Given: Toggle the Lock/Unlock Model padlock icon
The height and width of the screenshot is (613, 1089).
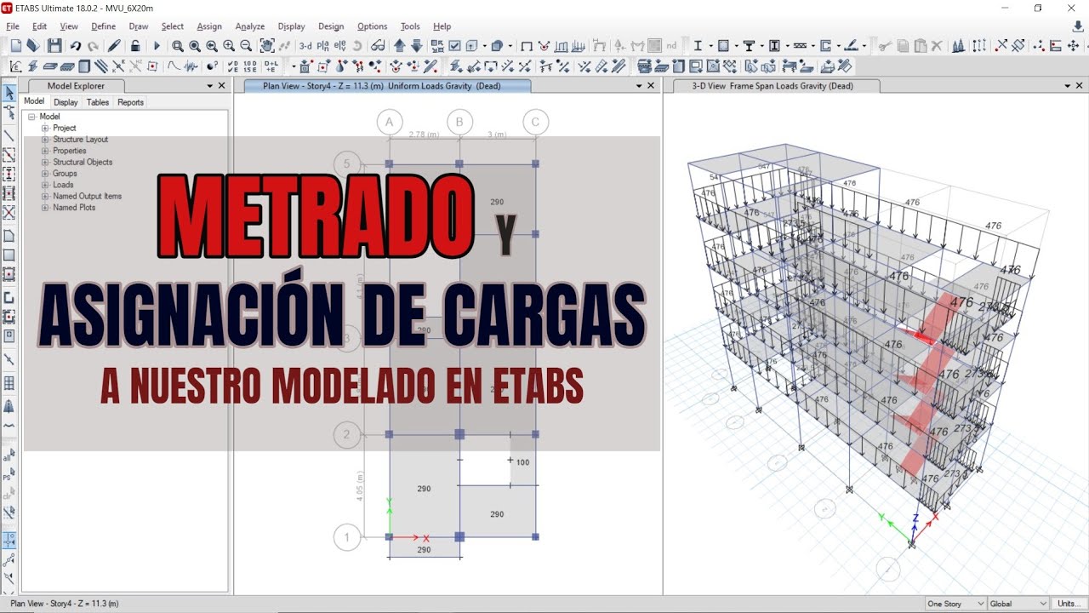Looking at the screenshot, I should coord(135,45).
